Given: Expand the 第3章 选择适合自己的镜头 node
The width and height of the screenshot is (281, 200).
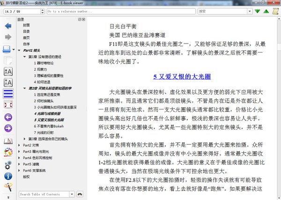Looking at the screenshot, I should tap(24, 139).
